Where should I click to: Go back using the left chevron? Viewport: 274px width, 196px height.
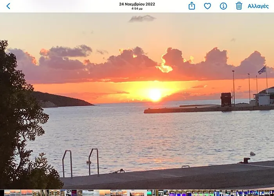click(x=8, y=6)
